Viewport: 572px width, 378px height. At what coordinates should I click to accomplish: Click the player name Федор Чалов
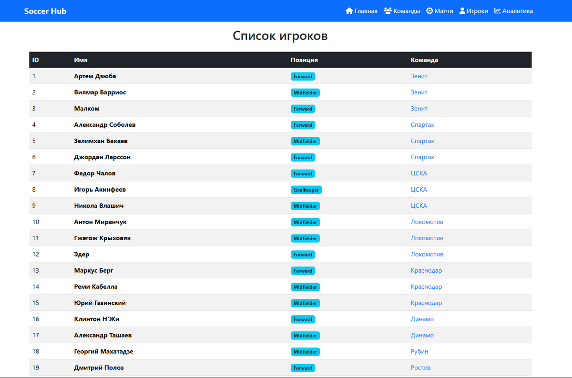(x=95, y=174)
